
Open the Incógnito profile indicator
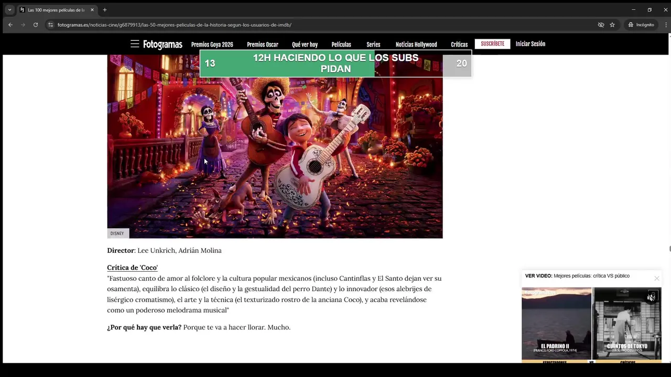[641, 25]
